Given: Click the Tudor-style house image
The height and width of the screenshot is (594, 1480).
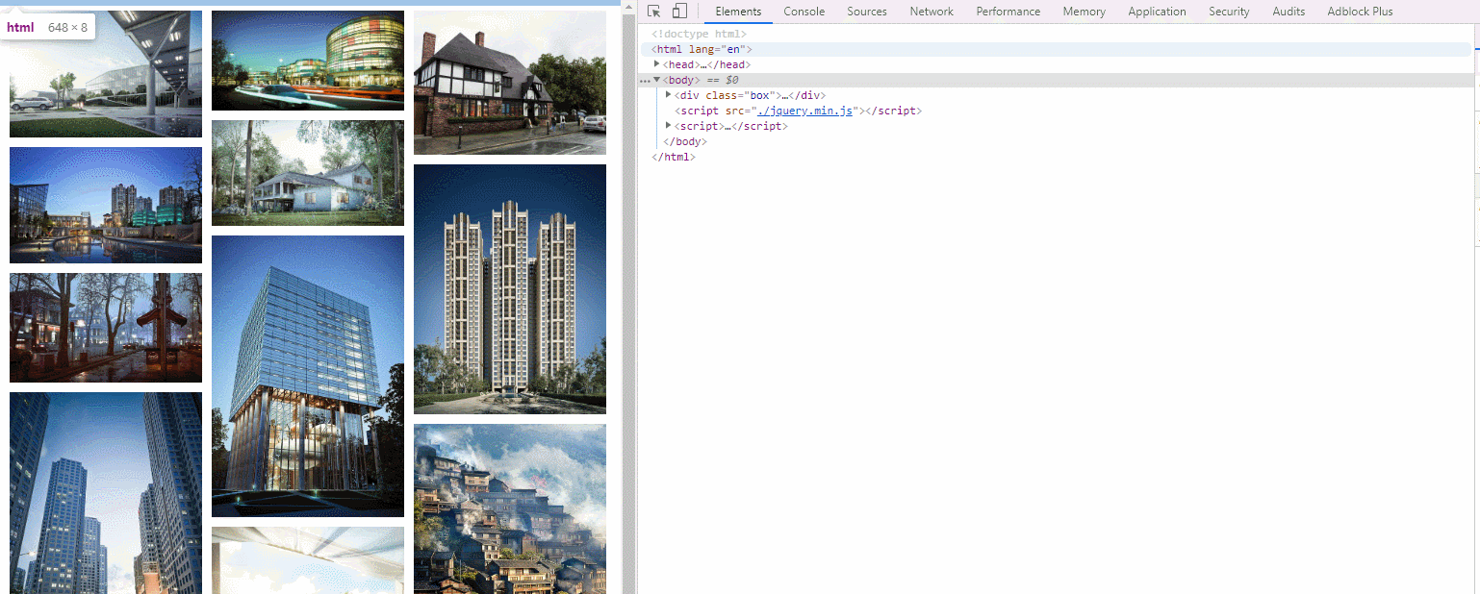Looking at the screenshot, I should [x=510, y=83].
